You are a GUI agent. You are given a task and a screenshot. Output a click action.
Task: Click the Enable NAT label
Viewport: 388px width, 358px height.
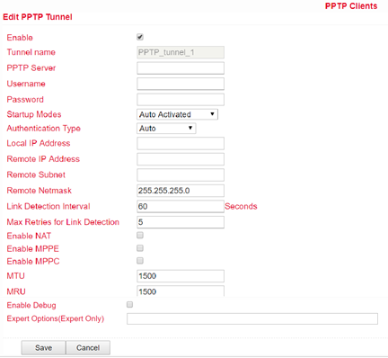point(29,236)
